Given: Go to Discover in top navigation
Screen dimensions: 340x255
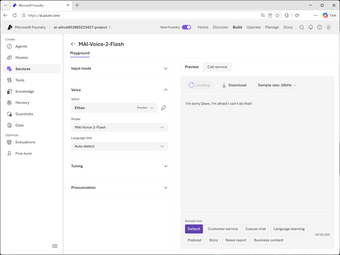Looking at the screenshot, I should (221, 27).
